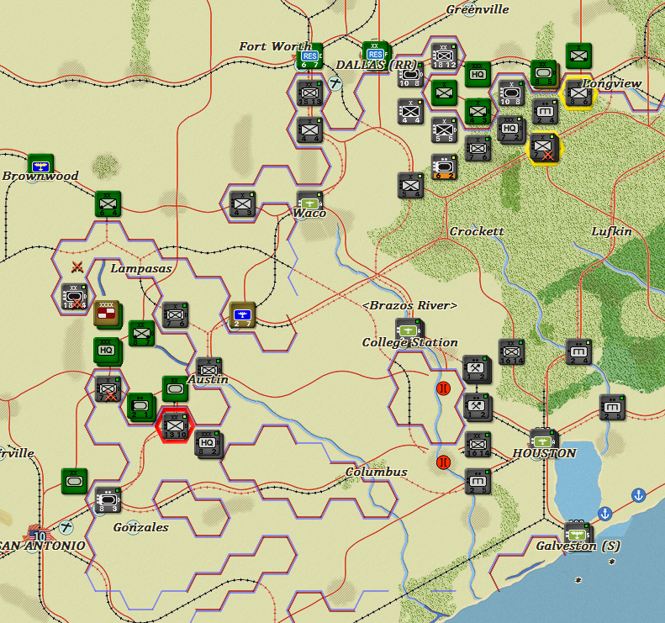665x623 pixels.
Task: Select the air unit at Houston
Action: [543, 439]
